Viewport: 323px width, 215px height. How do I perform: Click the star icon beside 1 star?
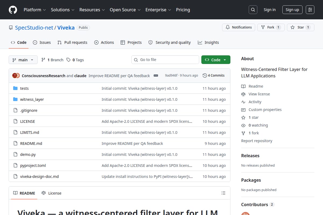243,117
